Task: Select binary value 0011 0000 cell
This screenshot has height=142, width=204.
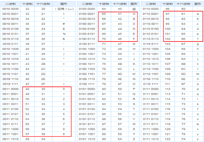Action: point(10,89)
